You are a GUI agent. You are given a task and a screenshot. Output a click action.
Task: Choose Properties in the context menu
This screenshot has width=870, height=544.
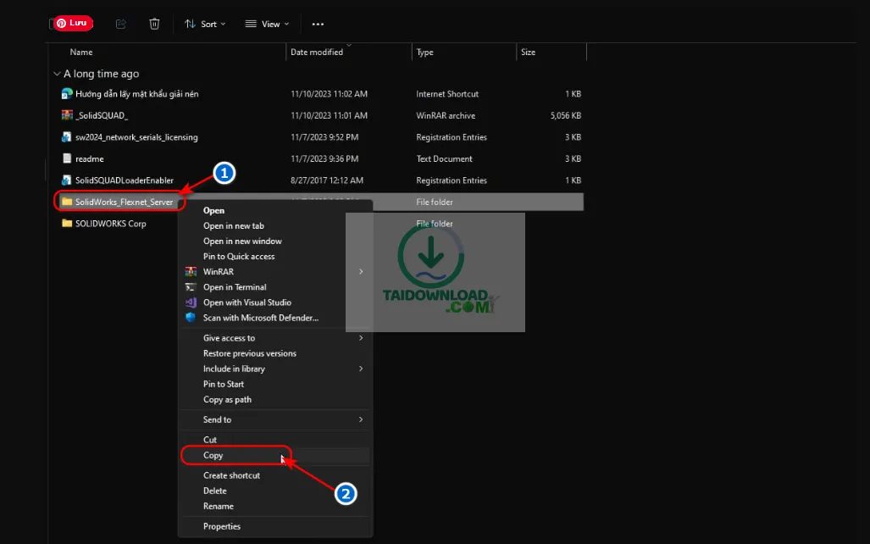tap(222, 526)
